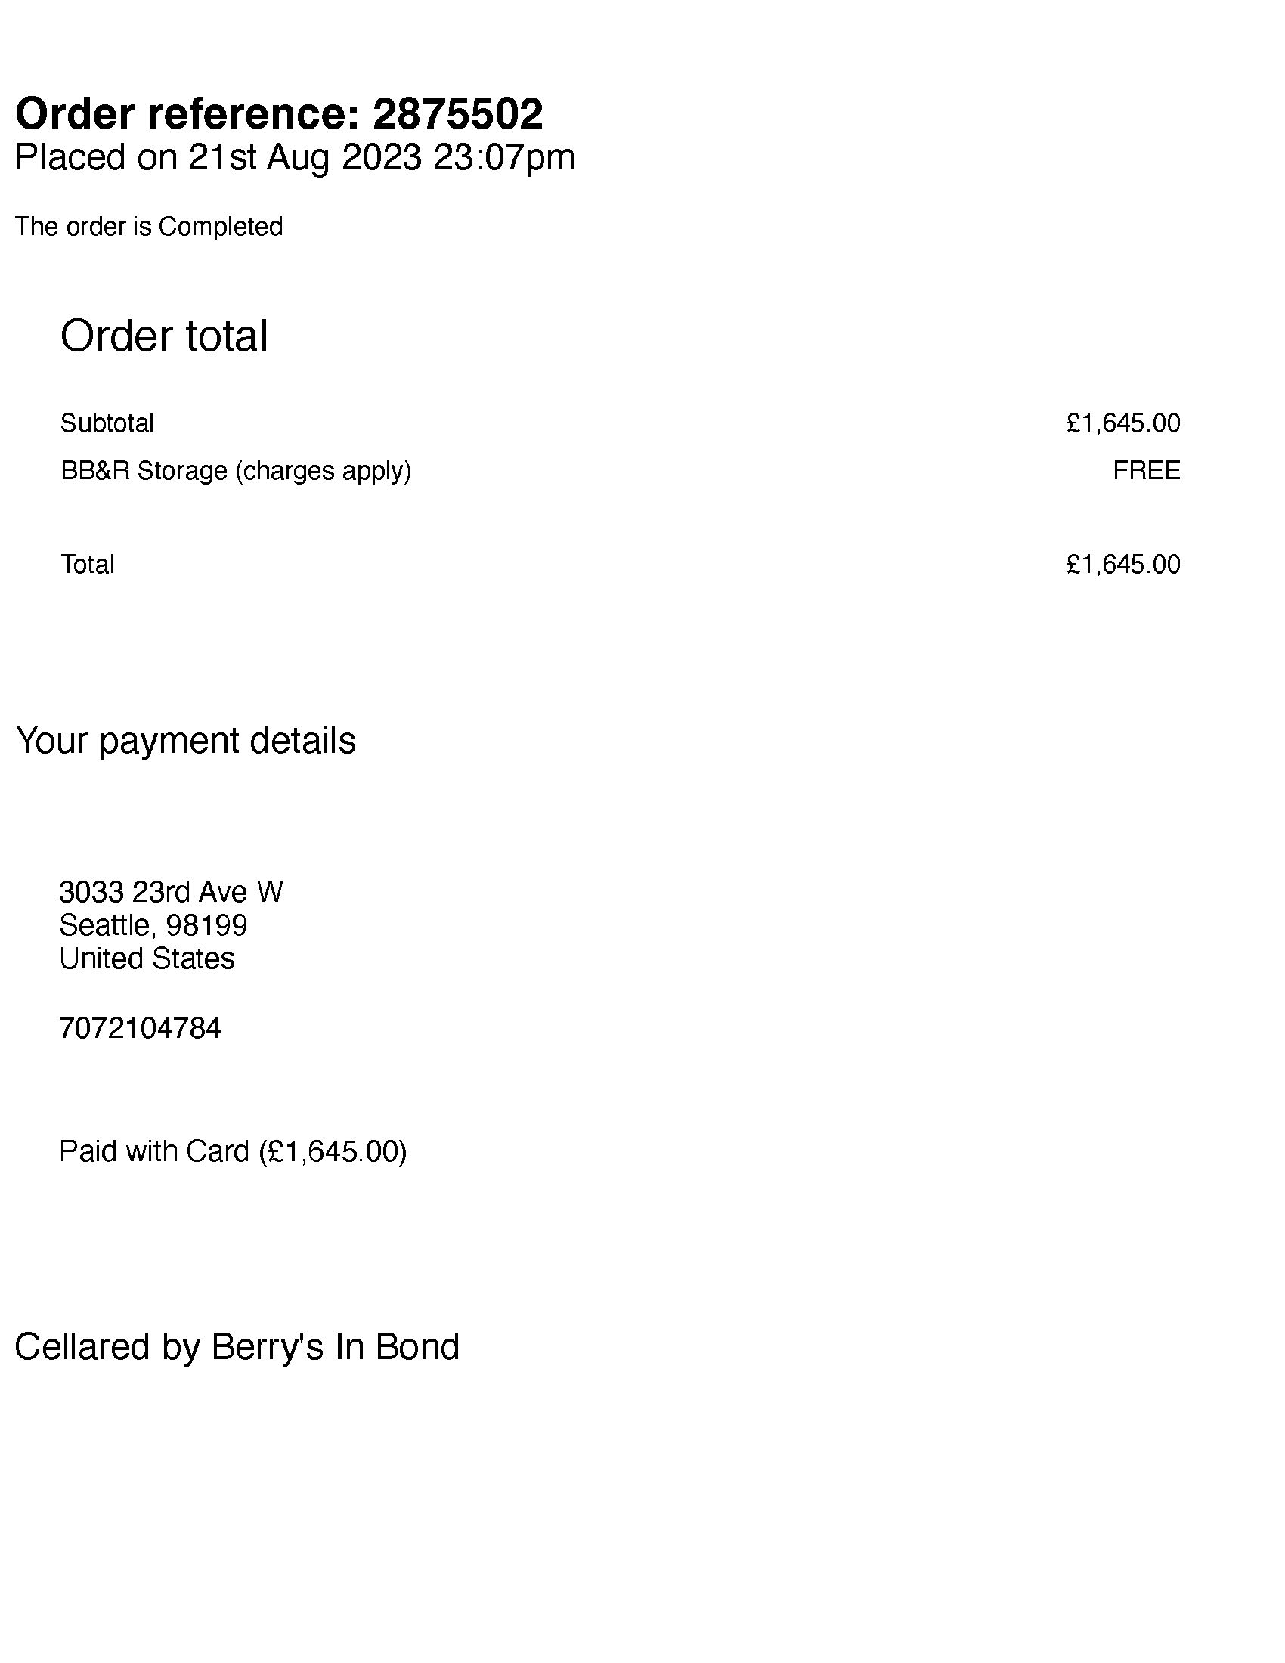Select the Order total section heading
Image resolution: width=1285 pixels, height=1663 pixels.
coord(165,336)
